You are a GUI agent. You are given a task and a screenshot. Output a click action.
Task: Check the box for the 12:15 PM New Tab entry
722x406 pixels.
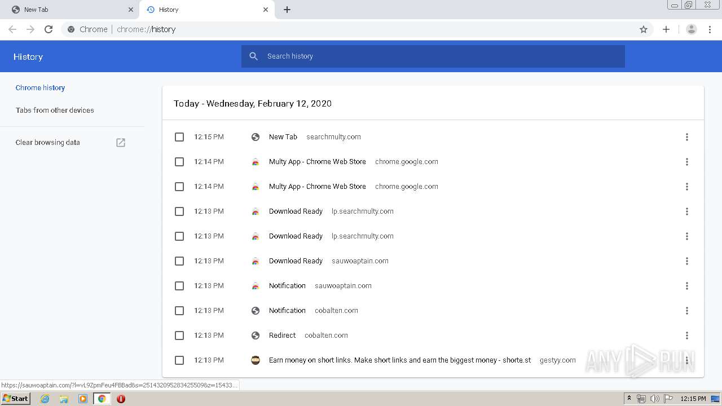[x=179, y=137]
